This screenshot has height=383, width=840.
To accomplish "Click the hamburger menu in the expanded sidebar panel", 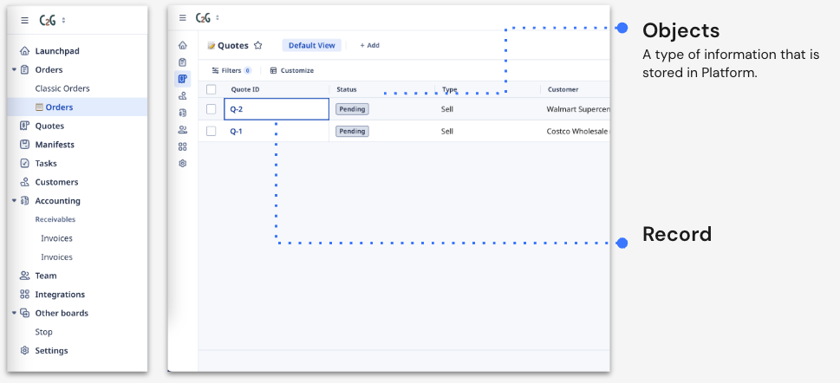I will pyautogui.click(x=24, y=20).
